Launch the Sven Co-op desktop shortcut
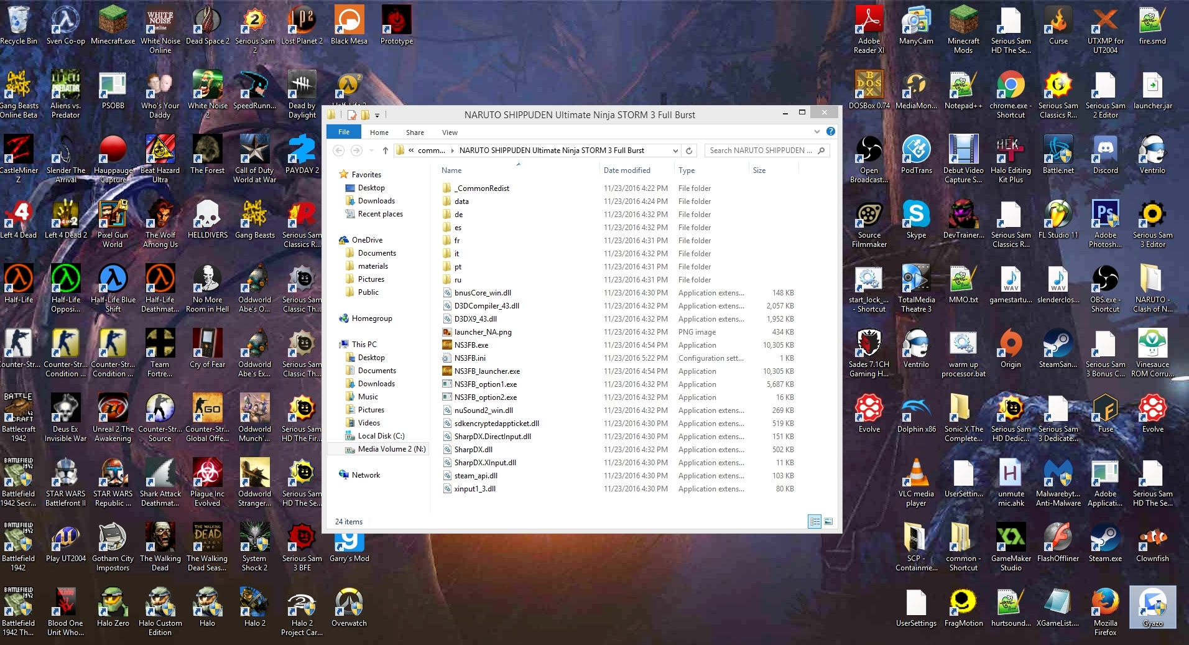Viewport: 1189px width, 645px height. coord(66,25)
